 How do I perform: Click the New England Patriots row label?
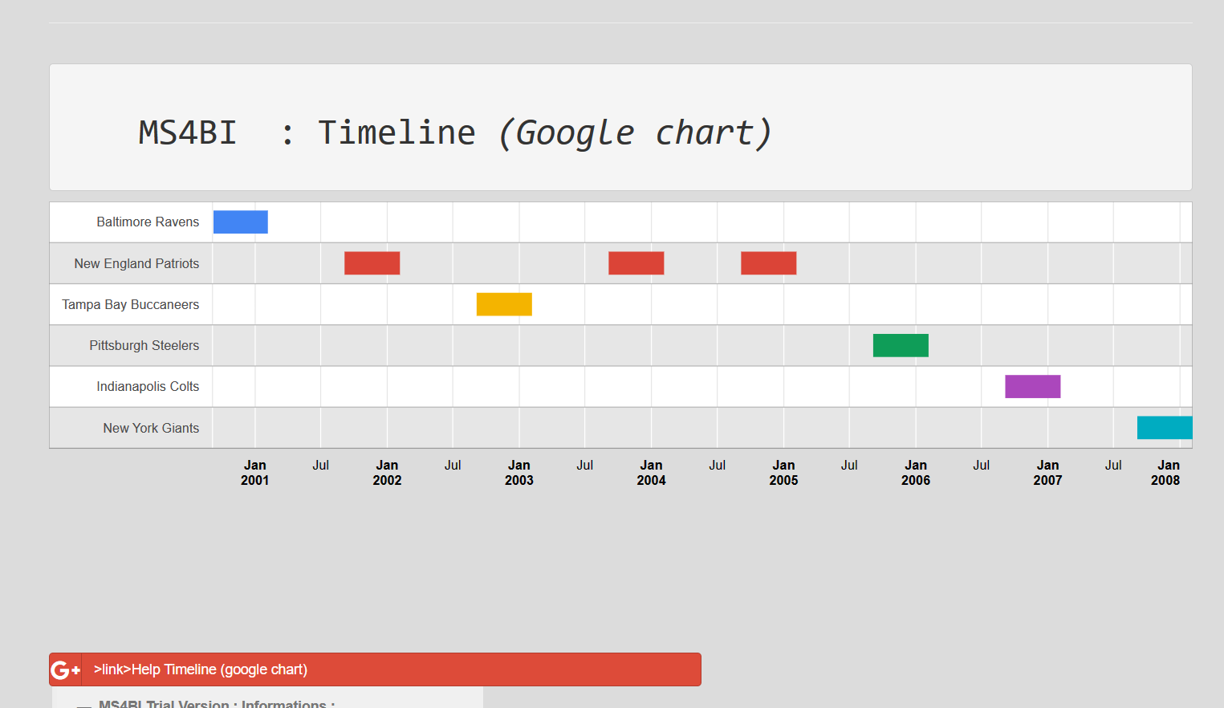(x=136, y=263)
